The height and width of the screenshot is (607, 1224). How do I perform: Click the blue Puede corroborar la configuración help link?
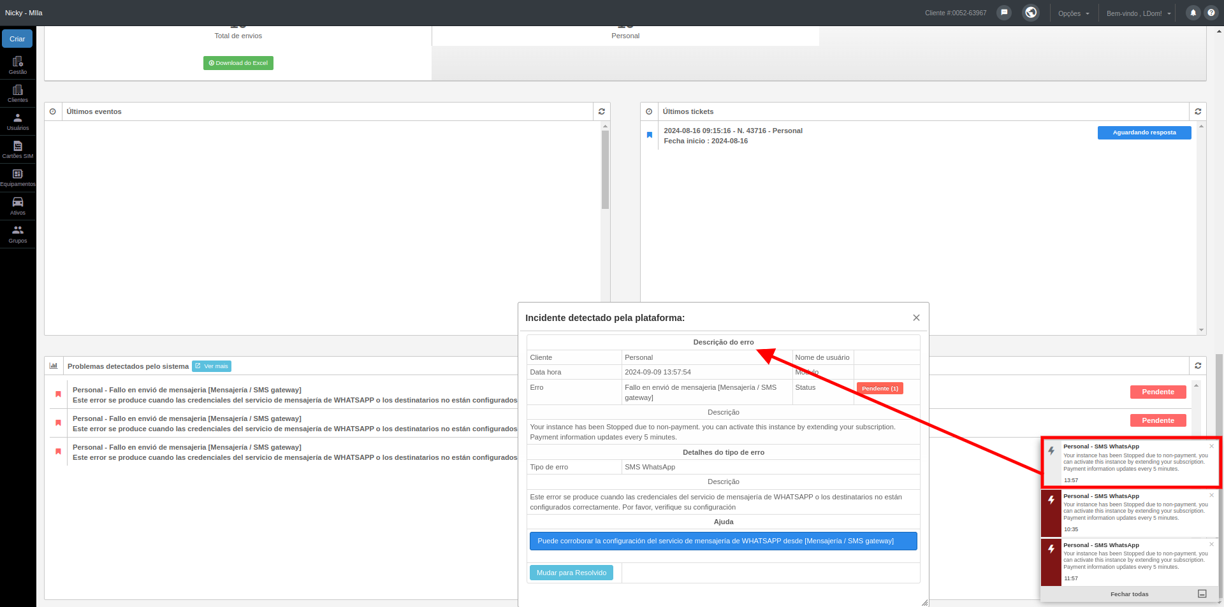(x=724, y=541)
